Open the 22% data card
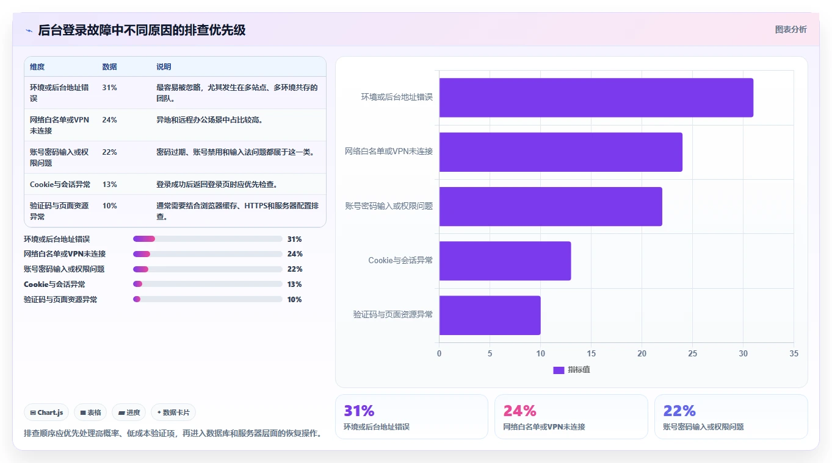Image resolution: width=832 pixels, height=463 pixels. click(731, 417)
